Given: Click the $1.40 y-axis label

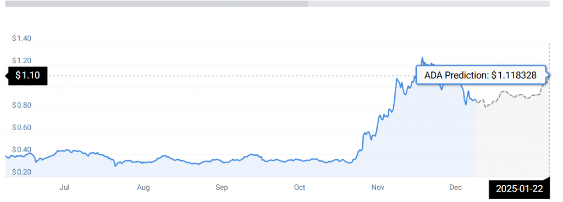Looking at the screenshot, I should click(21, 38).
